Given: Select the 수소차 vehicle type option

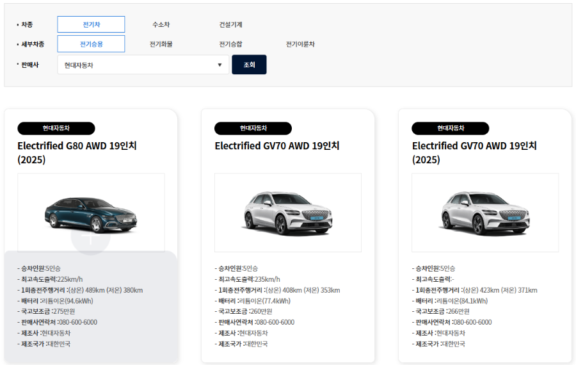Looking at the screenshot, I should [x=161, y=24].
